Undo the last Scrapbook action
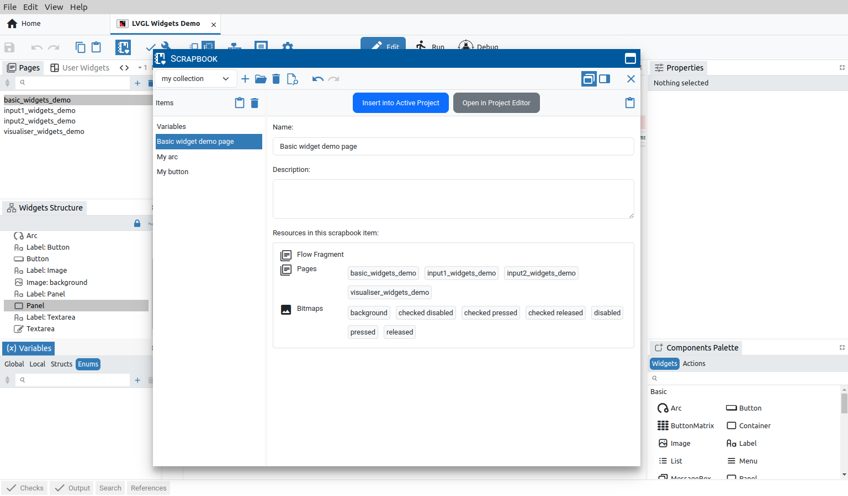Screen dimensions: 848x496 pos(317,79)
